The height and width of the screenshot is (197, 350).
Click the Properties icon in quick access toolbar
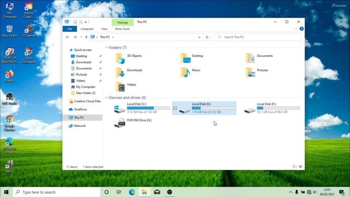(75, 22)
